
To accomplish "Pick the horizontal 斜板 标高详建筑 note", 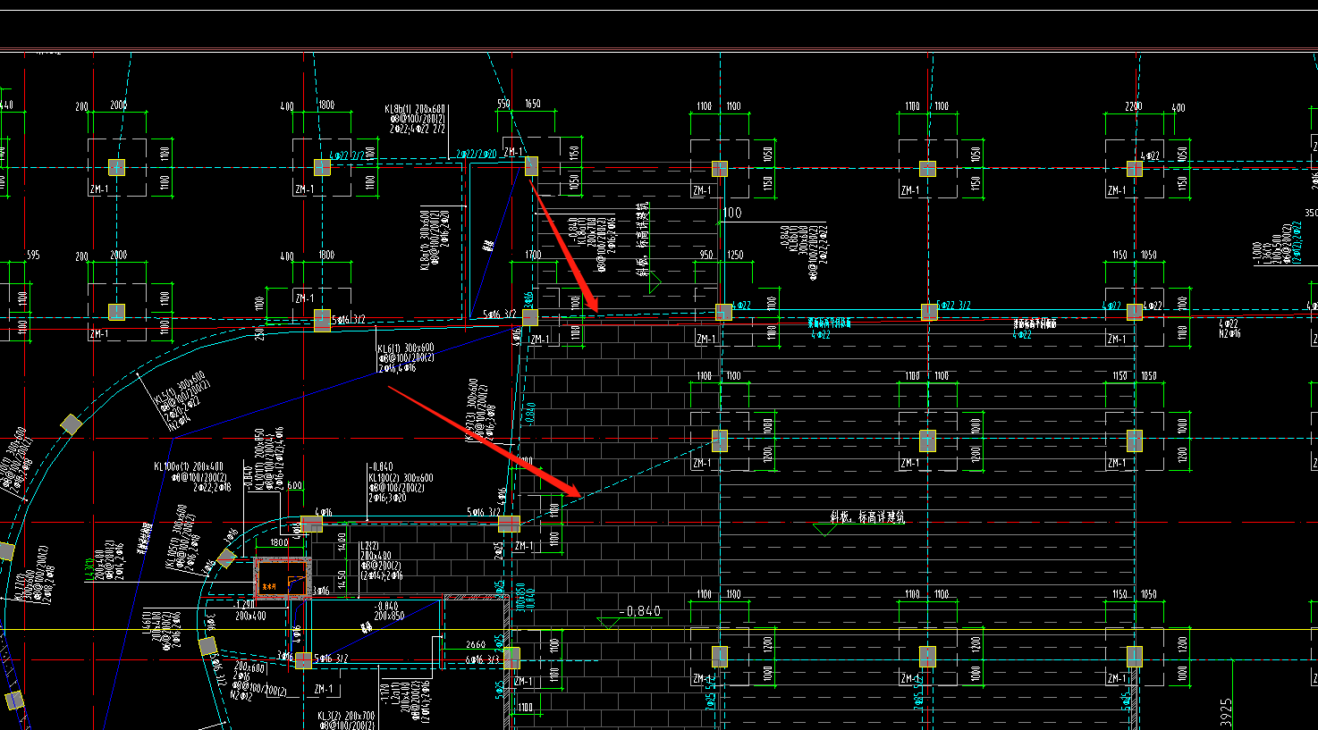I will pyautogui.click(x=867, y=517).
